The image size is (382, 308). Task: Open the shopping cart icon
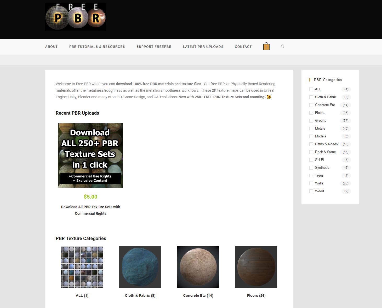pyautogui.click(x=266, y=47)
